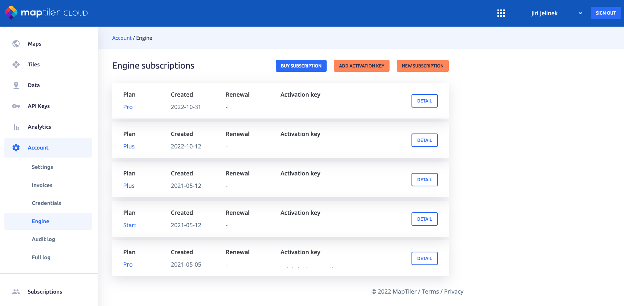Open Settings in the Account submenu
The height and width of the screenshot is (306, 624).
[42, 167]
